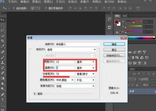Open the 选择 menu
This screenshot has width=156, height=111.
point(73,2)
